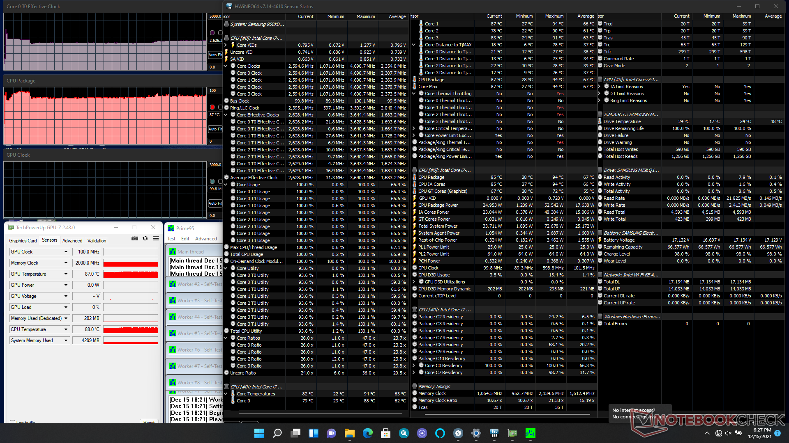Switch to the Graphics Card tab
Screen dimensions: 789x443
pyautogui.click(x=23, y=241)
